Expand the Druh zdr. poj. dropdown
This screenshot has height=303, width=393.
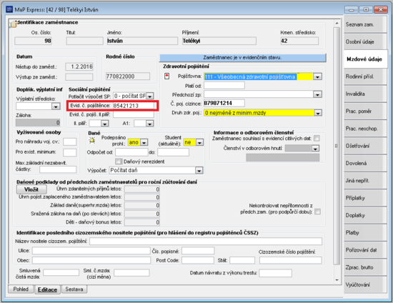tap(318, 113)
